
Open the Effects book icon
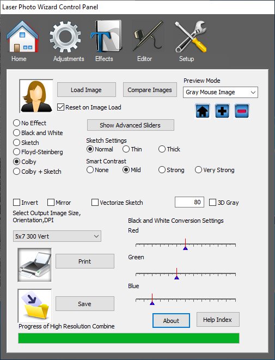pyautogui.click(x=106, y=36)
